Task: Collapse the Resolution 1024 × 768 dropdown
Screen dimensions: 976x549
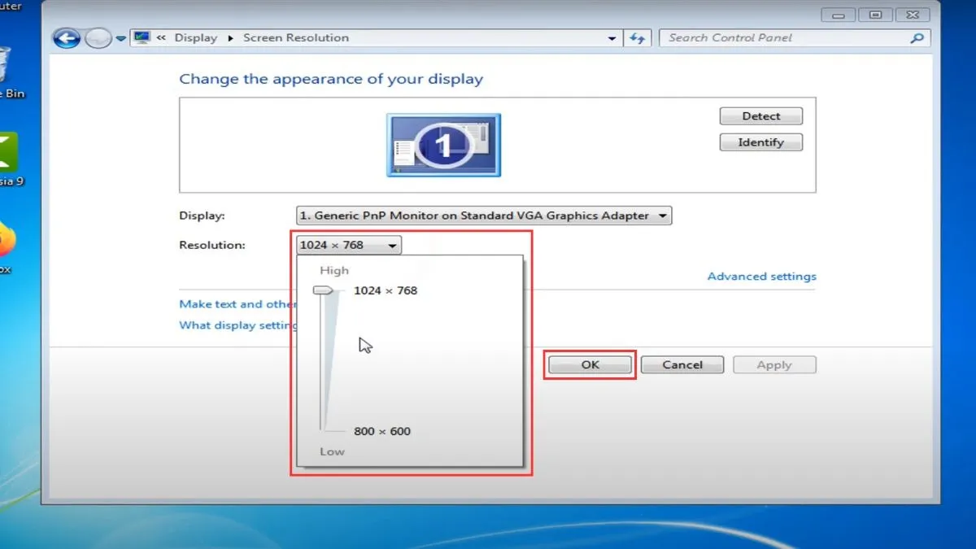Action: point(349,245)
